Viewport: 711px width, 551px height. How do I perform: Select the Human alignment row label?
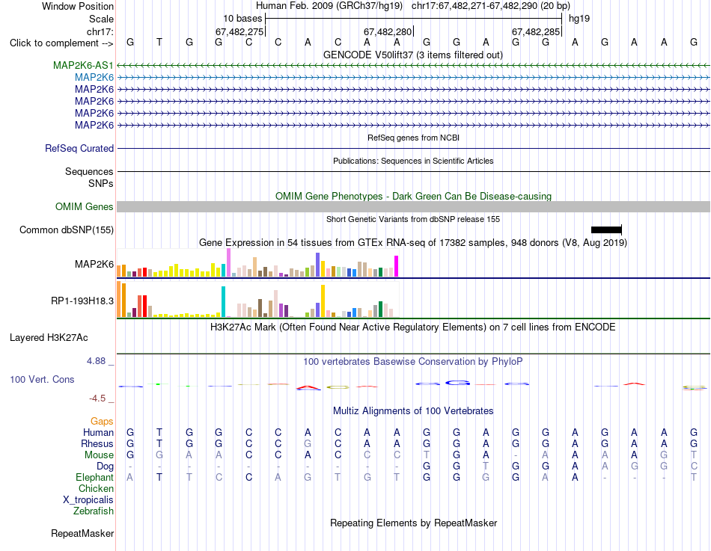pos(98,432)
